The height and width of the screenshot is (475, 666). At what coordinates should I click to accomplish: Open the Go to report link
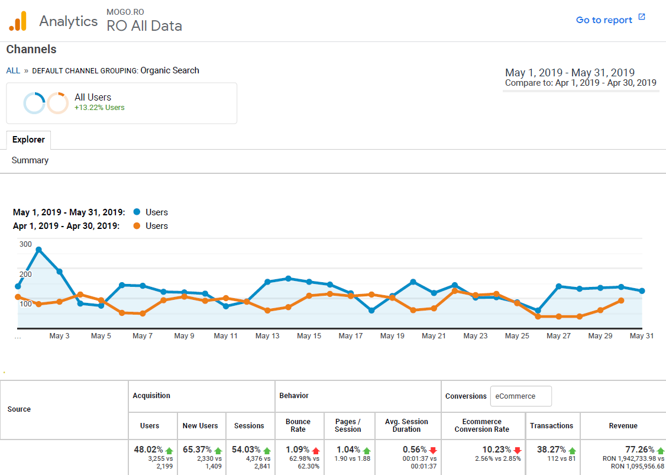click(604, 20)
